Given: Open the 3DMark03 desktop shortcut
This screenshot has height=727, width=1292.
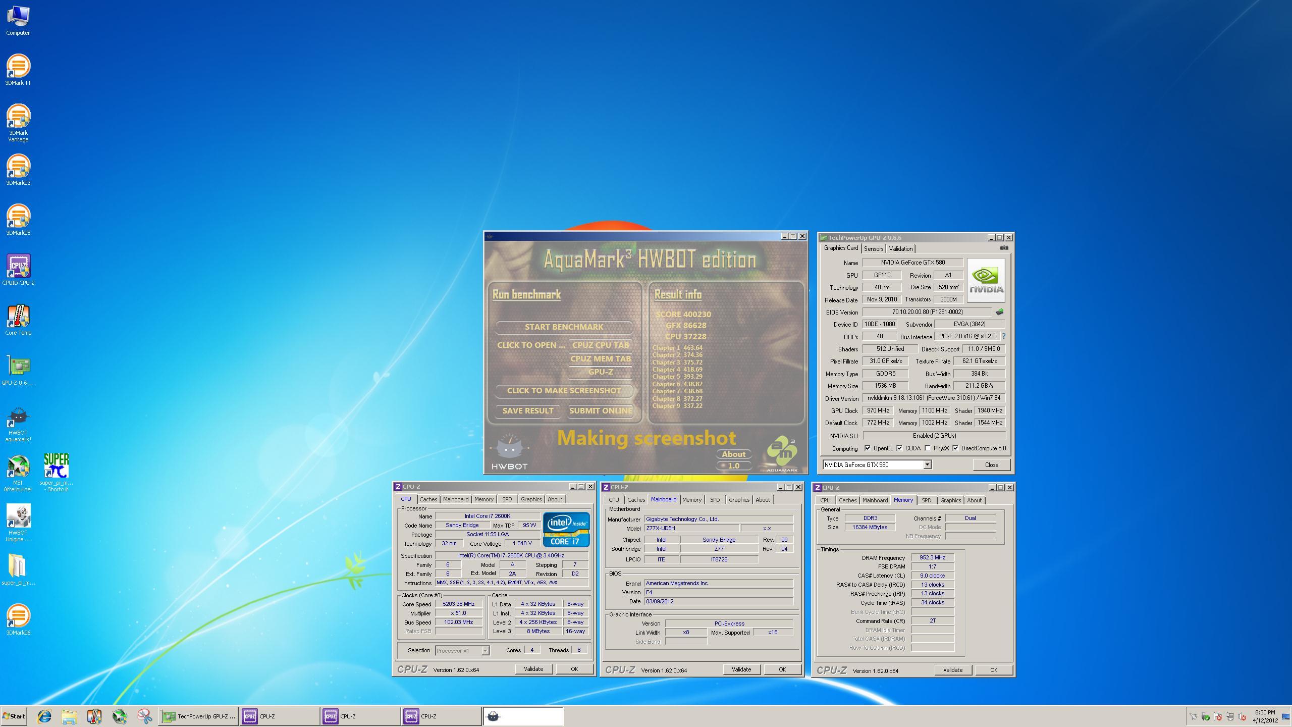Looking at the screenshot, I should (x=18, y=170).
